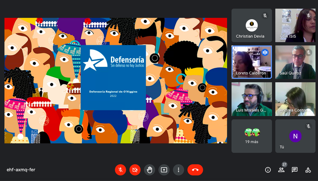Click the present screen button
The width and height of the screenshot is (318, 181).
pyautogui.click(x=164, y=170)
